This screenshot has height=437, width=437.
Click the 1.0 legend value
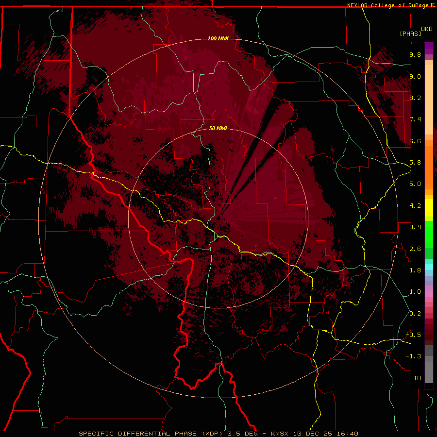click(415, 292)
